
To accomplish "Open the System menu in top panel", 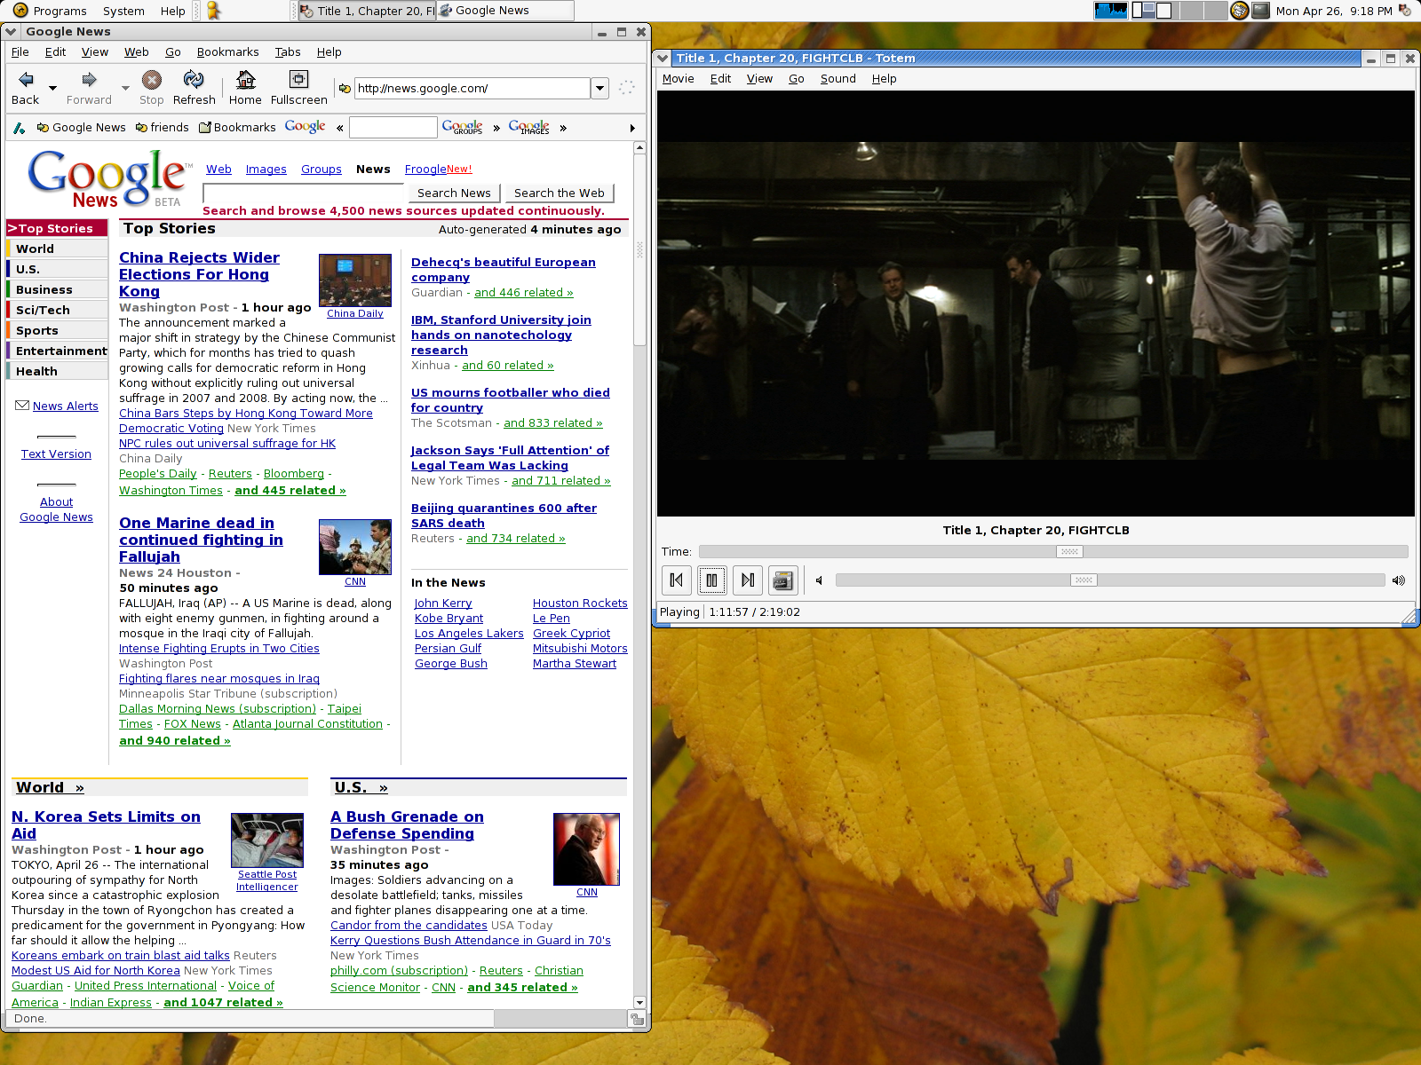I will [123, 11].
